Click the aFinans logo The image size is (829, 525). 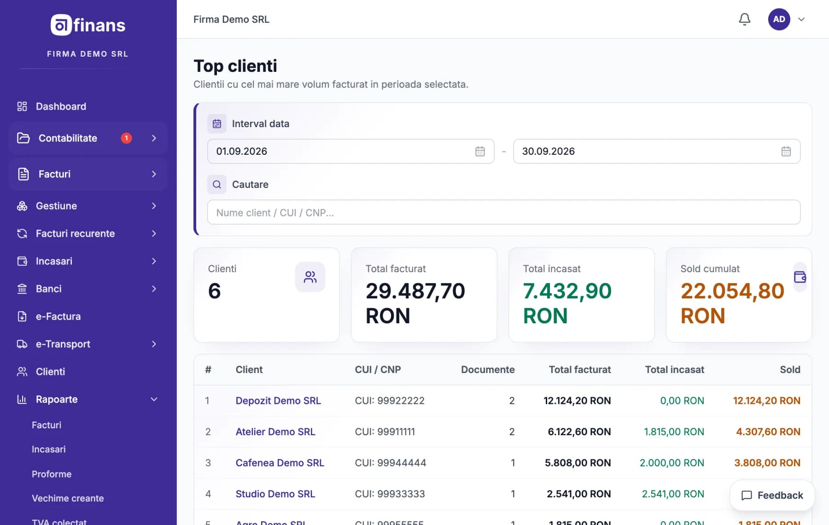88,25
